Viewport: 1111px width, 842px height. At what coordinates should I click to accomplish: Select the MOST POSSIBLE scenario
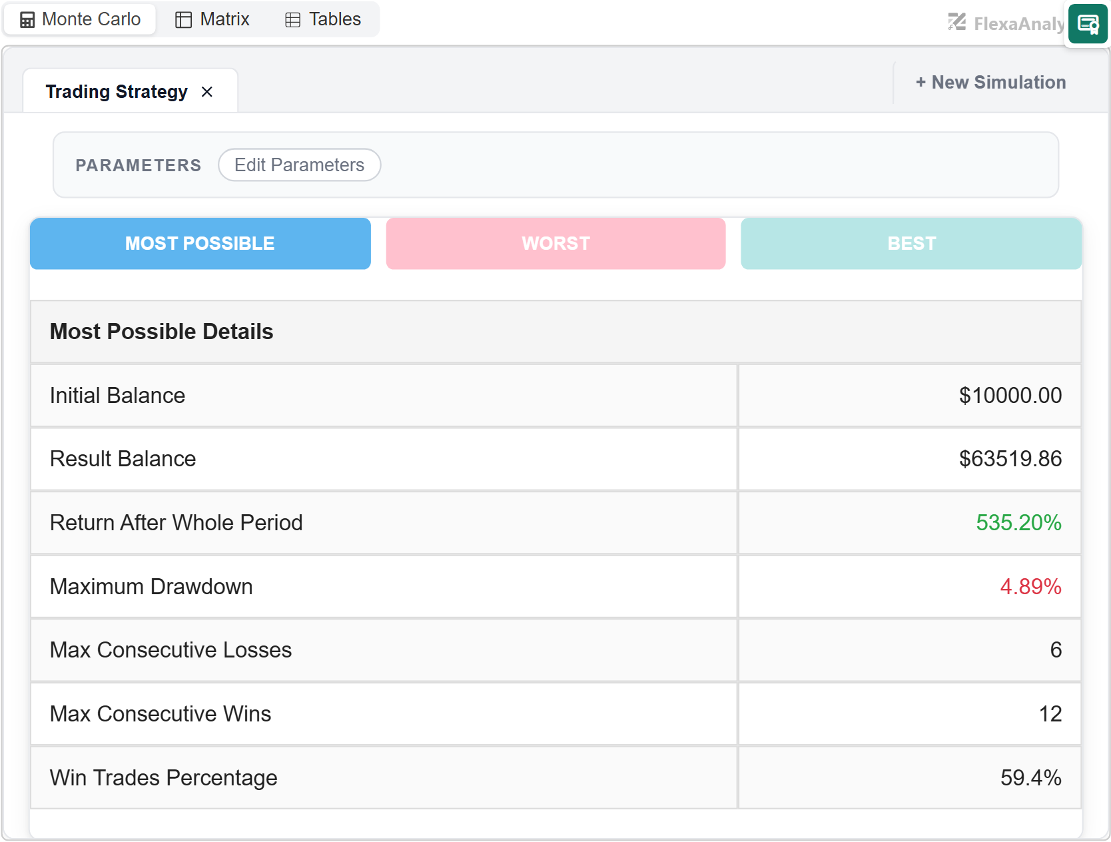coord(200,244)
